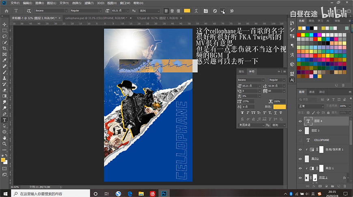Cancel the current text edit
Screen dimensions: 353x197
click(215, 11)
